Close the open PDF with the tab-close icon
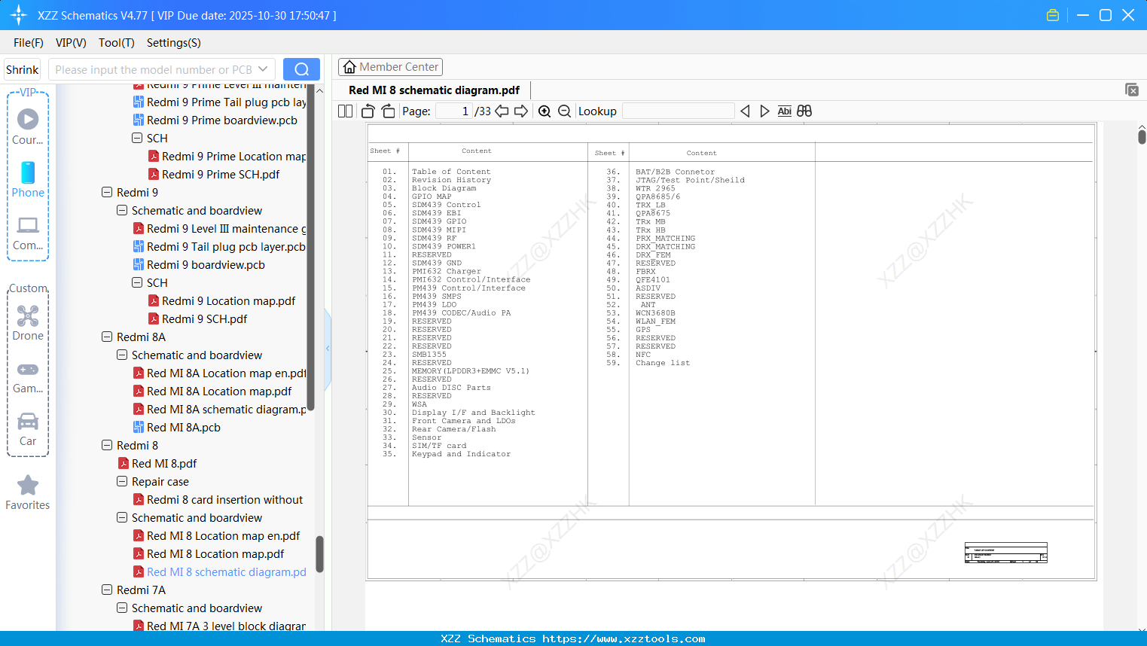Image resolution: width=1147 pixels, height=646 pixels. (x=1132, y=90)
